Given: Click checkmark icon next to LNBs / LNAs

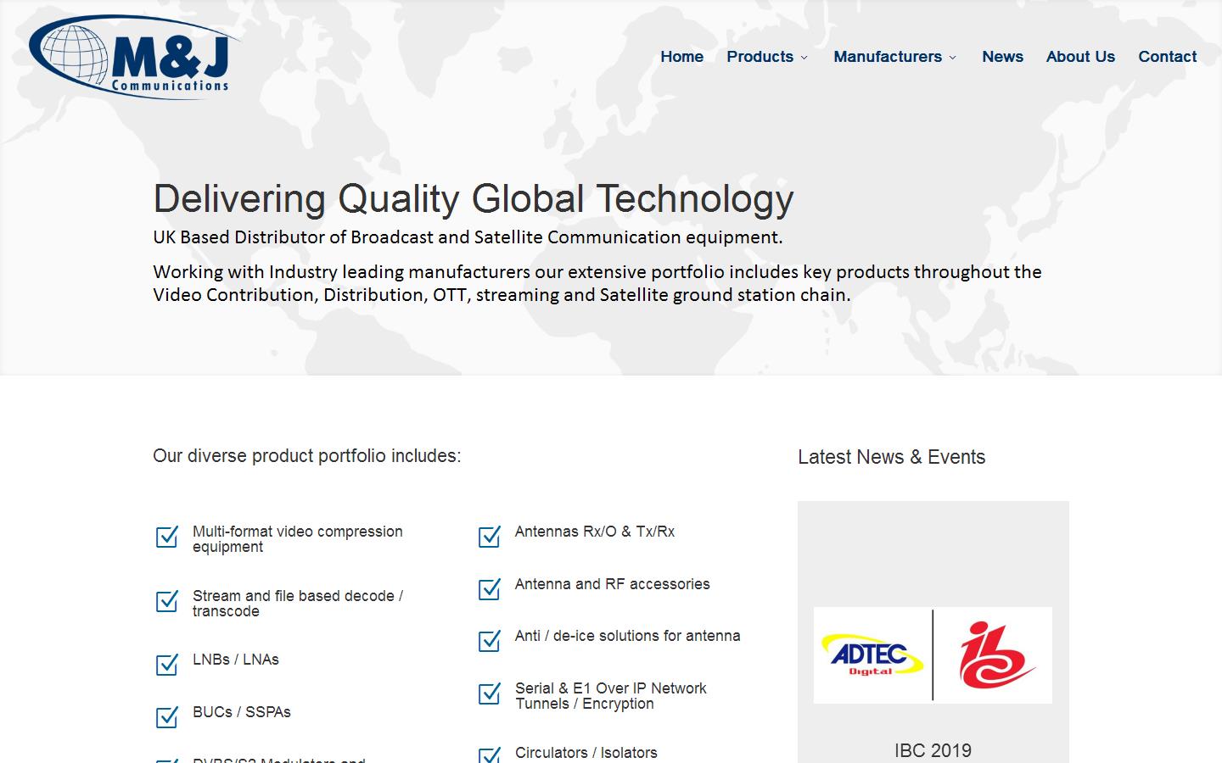Looking at the screenshot, I should [x=167, y=664].
